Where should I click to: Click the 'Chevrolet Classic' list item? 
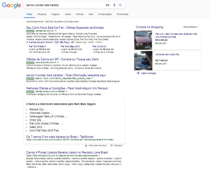click(41, 113)
